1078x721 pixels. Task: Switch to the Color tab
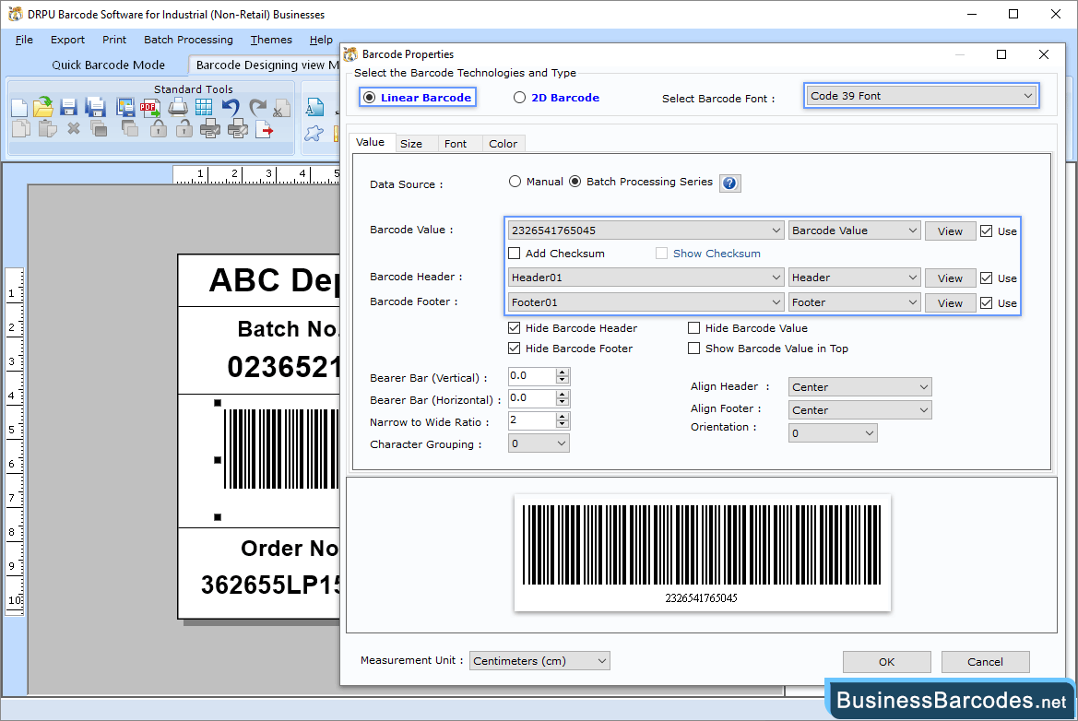(x=503, y=144)
